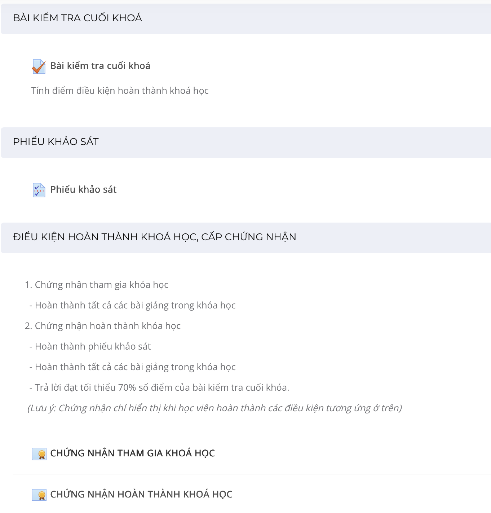The height and width of the screenshot is (513, 491).
Task: Click the quiz checkmark icon beside Bài kiểm tra cuối khoá
Action: point(39,66)
